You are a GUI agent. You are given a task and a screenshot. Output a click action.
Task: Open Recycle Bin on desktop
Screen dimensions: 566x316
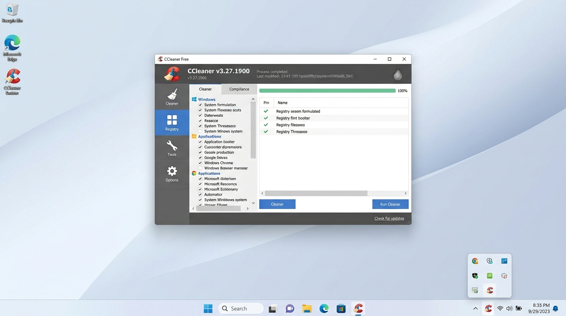pyautogui.click(x=12, y=12)
